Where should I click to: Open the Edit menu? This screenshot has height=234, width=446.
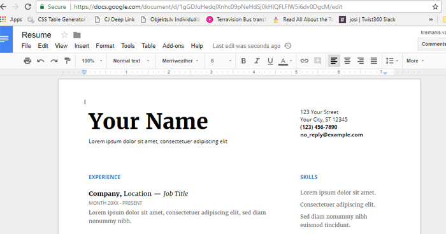(43, 46)
